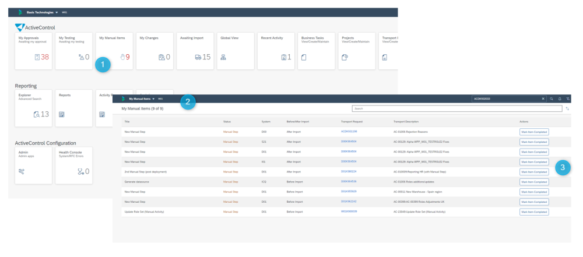583x257 pixels.
Task: Mark Item Completed for the S21 system row
Action: pyautogui.click(x=534, y=142)
